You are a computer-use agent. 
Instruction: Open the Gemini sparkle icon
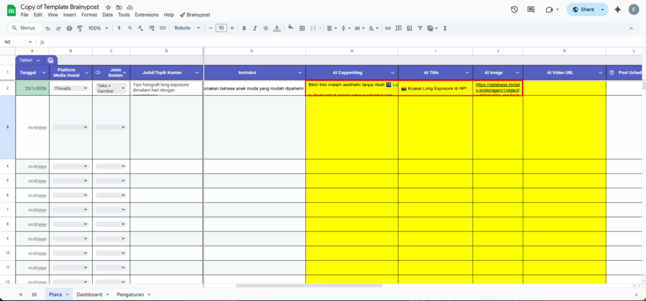(x=618, y=9)
